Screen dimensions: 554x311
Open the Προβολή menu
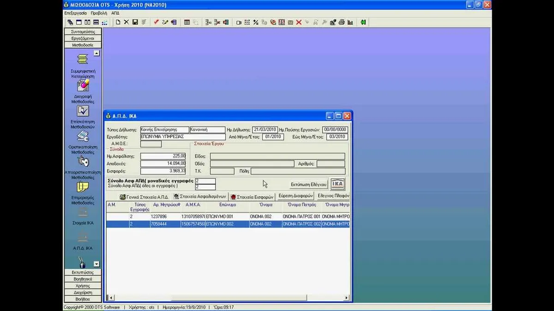99,13
